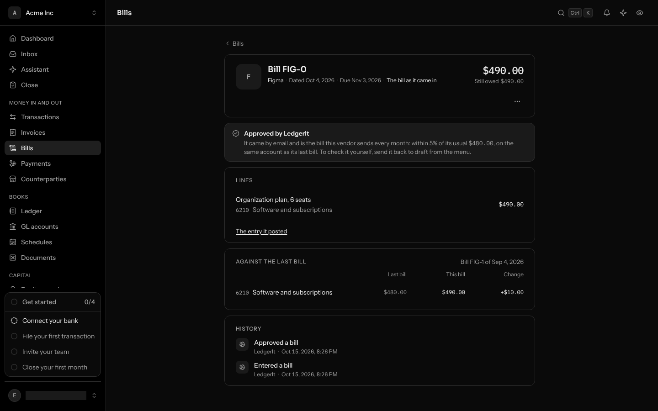Open the search icon in the top bar
The width and height of the screenshot is (658, 411).
pyautogui.click(x=561, y=13)
